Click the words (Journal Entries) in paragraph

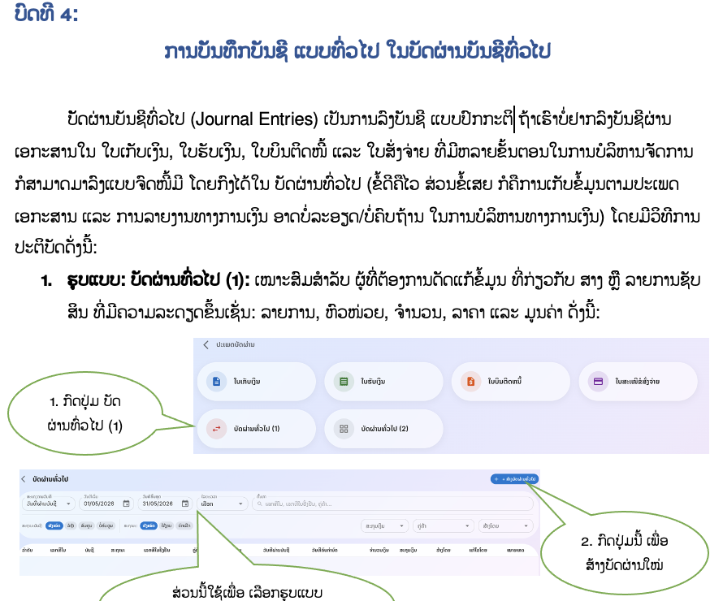(x=254, y=119)
